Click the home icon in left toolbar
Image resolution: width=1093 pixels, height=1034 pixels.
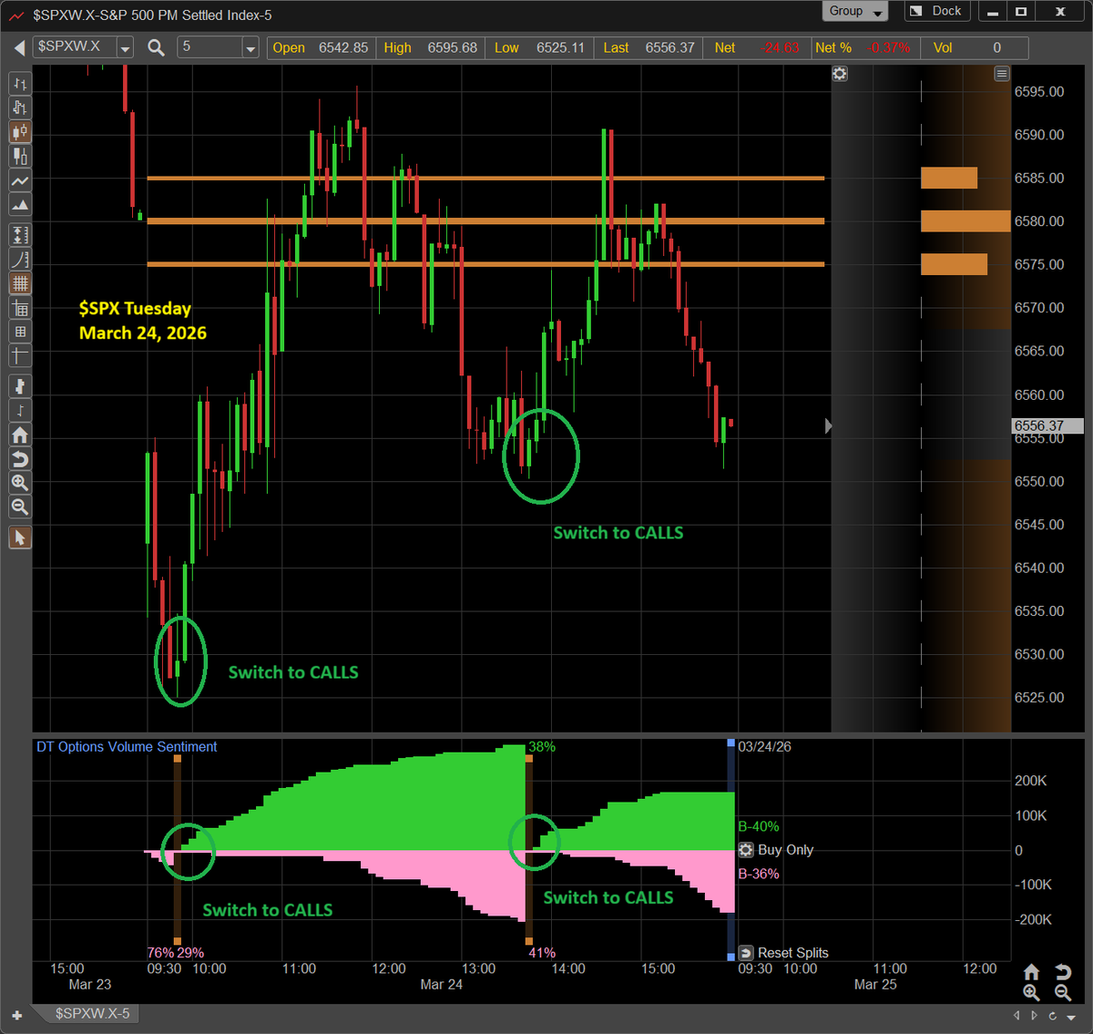pos(20,435)
